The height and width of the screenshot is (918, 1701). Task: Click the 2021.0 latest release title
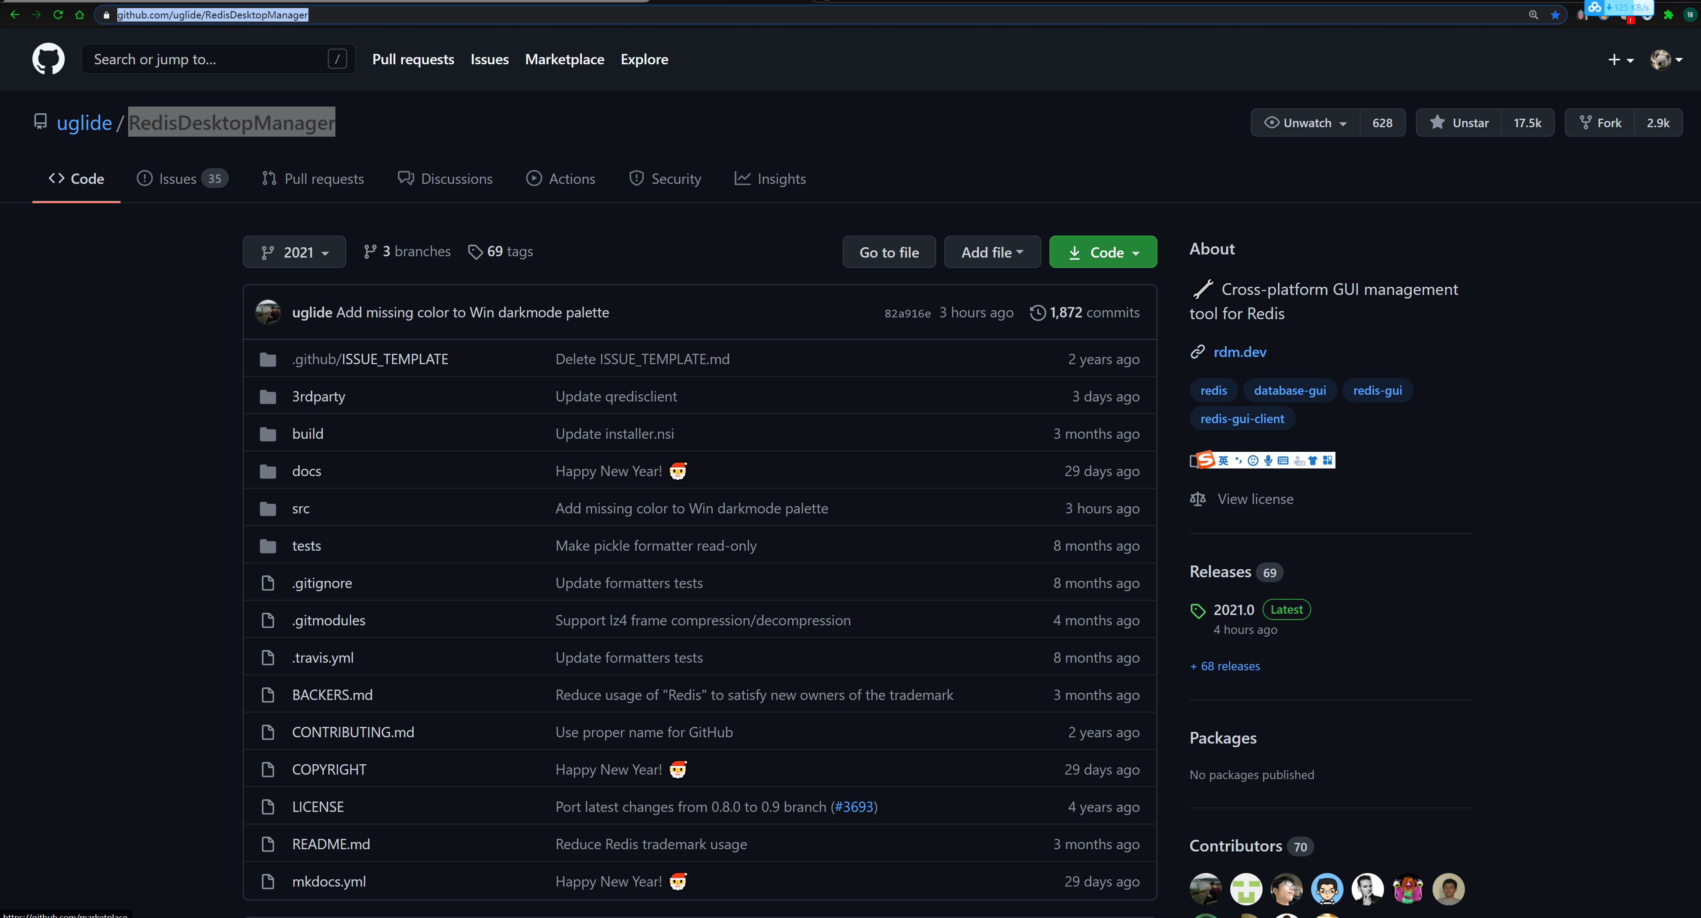[x=1233, y=610]
